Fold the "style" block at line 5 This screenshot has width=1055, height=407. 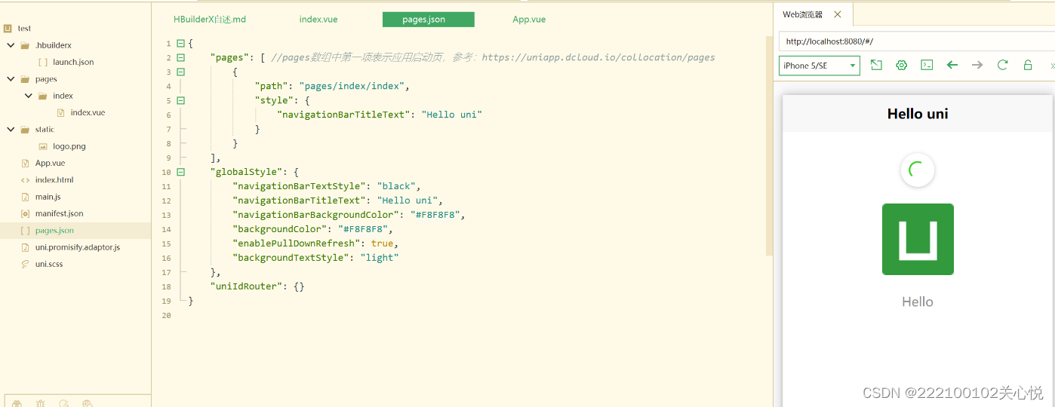(x=180, y=100)
